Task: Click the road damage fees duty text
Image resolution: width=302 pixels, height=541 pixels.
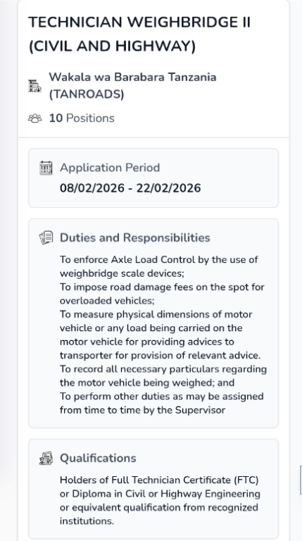Action: (162, 294)
